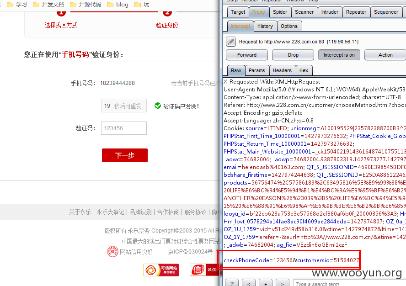The height and width of the screenshot is (286, 406).
Task: Click the 网站信用良好 seal icon
Action: (x=112, y=252)
